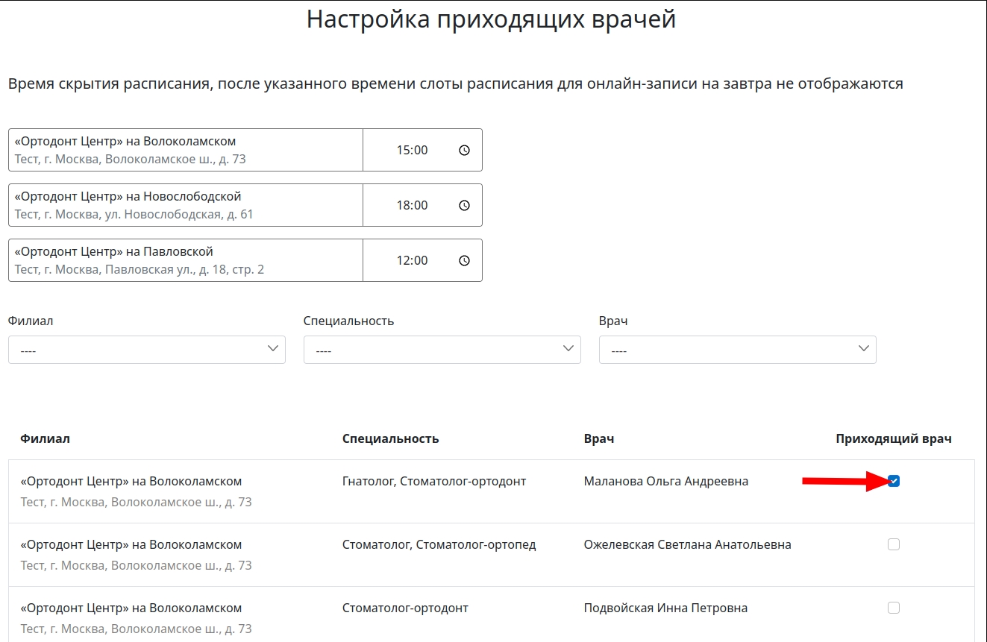987x642 pixels.
Task: Uncheck Приходящий врач for Маланова Ольга Андреевна
Action: tap(894, 481)
